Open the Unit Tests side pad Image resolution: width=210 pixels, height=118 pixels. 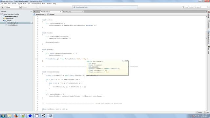(x=209, y=50)
